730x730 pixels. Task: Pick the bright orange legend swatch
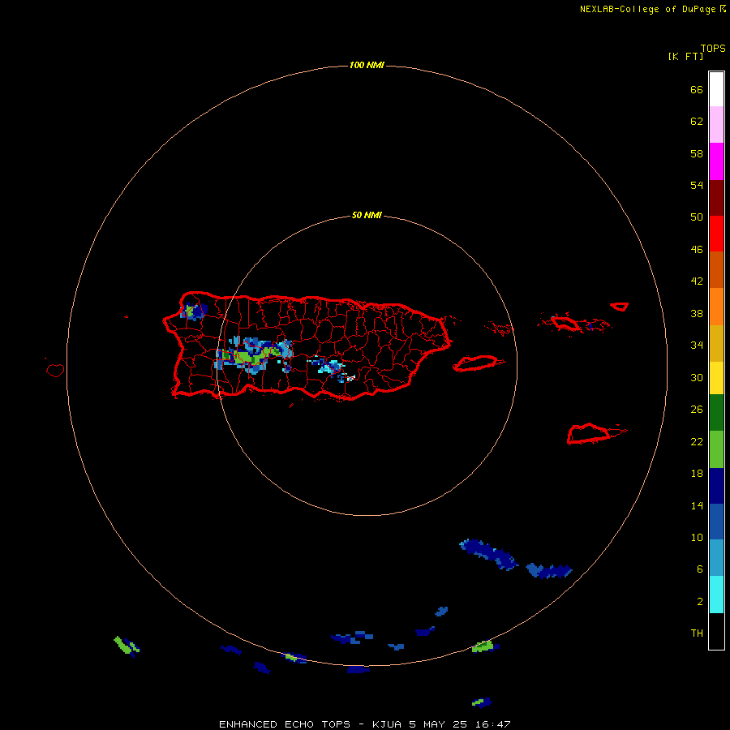click(x=716, y=307)
